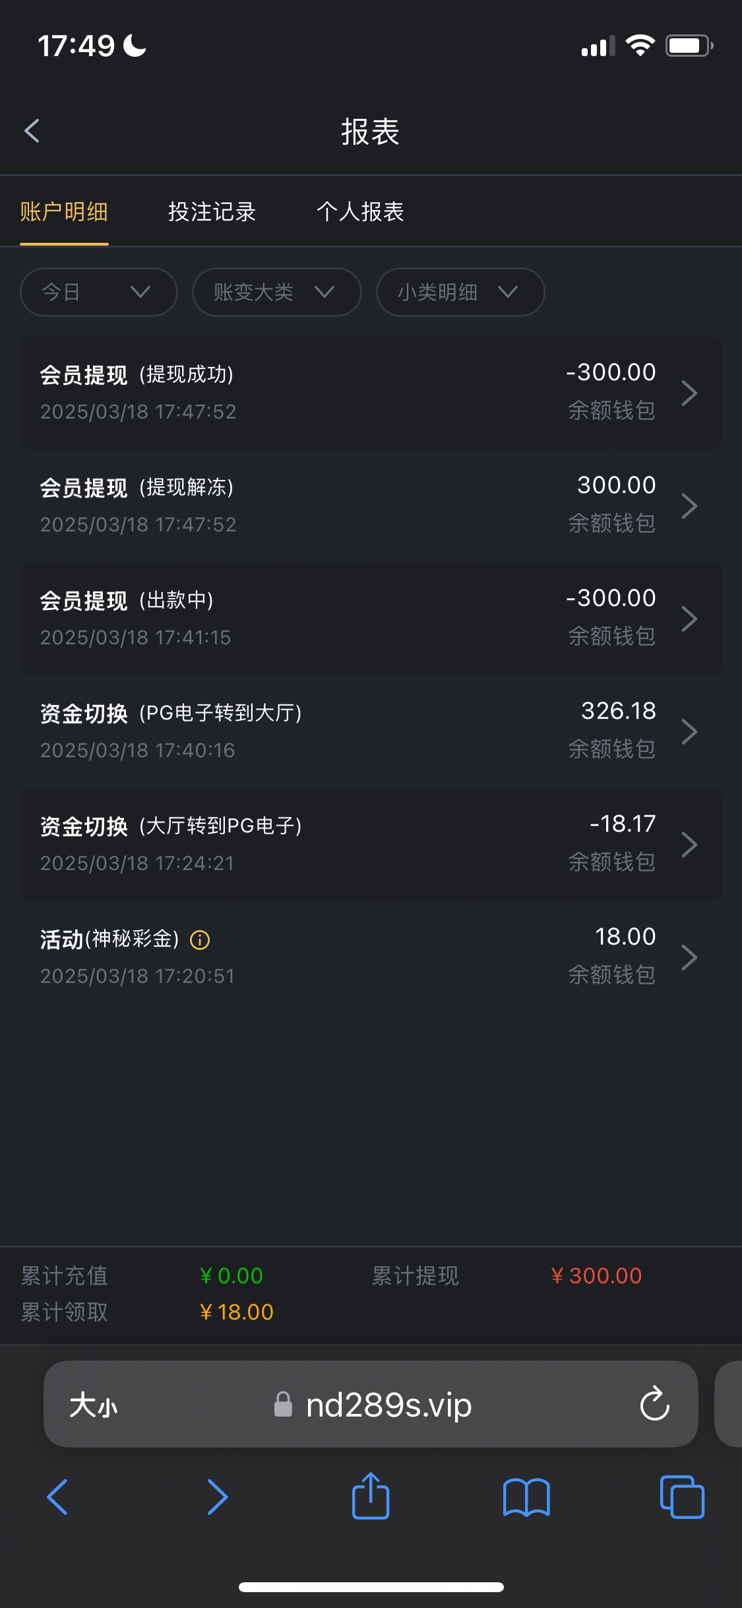This screenshot has width=742, height=1608.
Task: Expand the 小类明细 subcategory dropdown
Action: (x=460, y=292)
